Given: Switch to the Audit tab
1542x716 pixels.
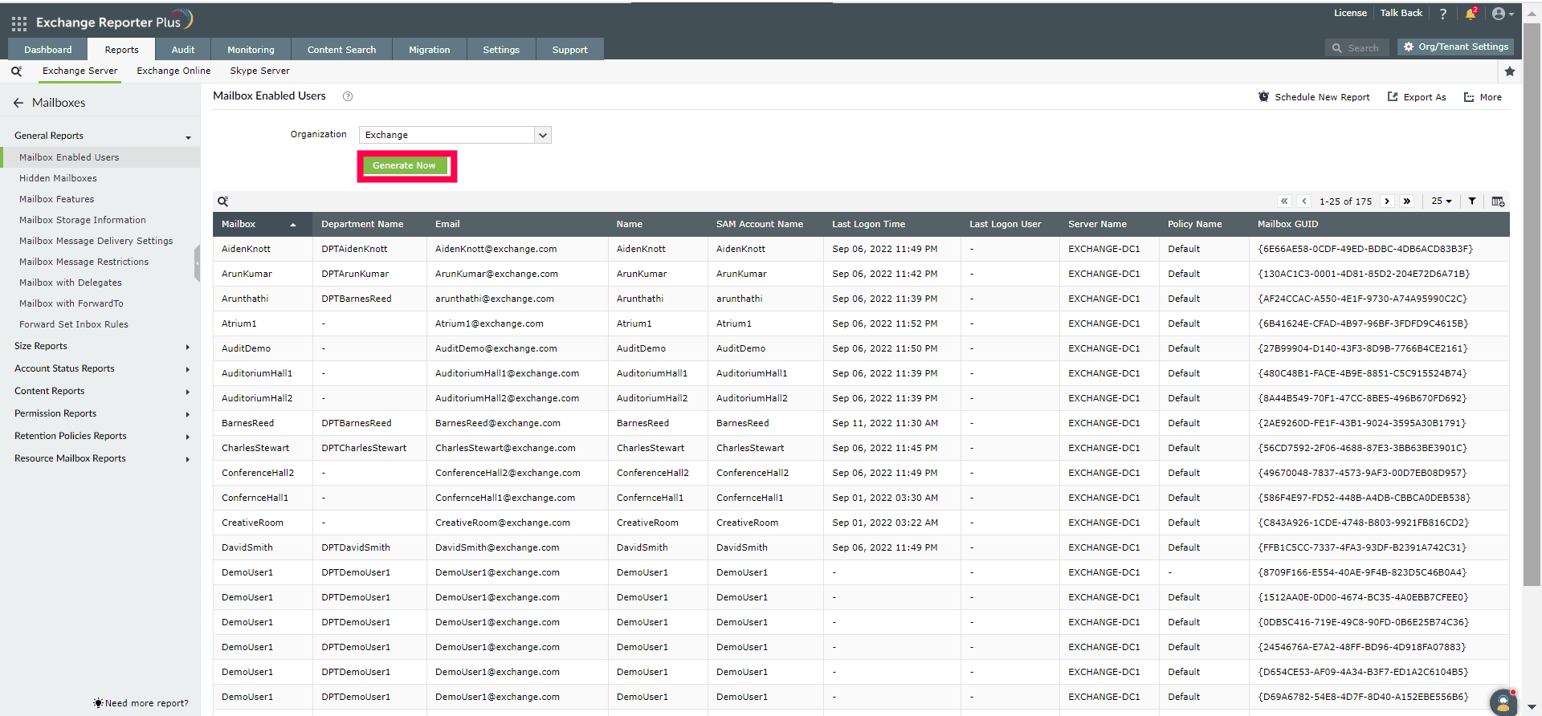Looking at the screenshot, I should tap(183, 50).
